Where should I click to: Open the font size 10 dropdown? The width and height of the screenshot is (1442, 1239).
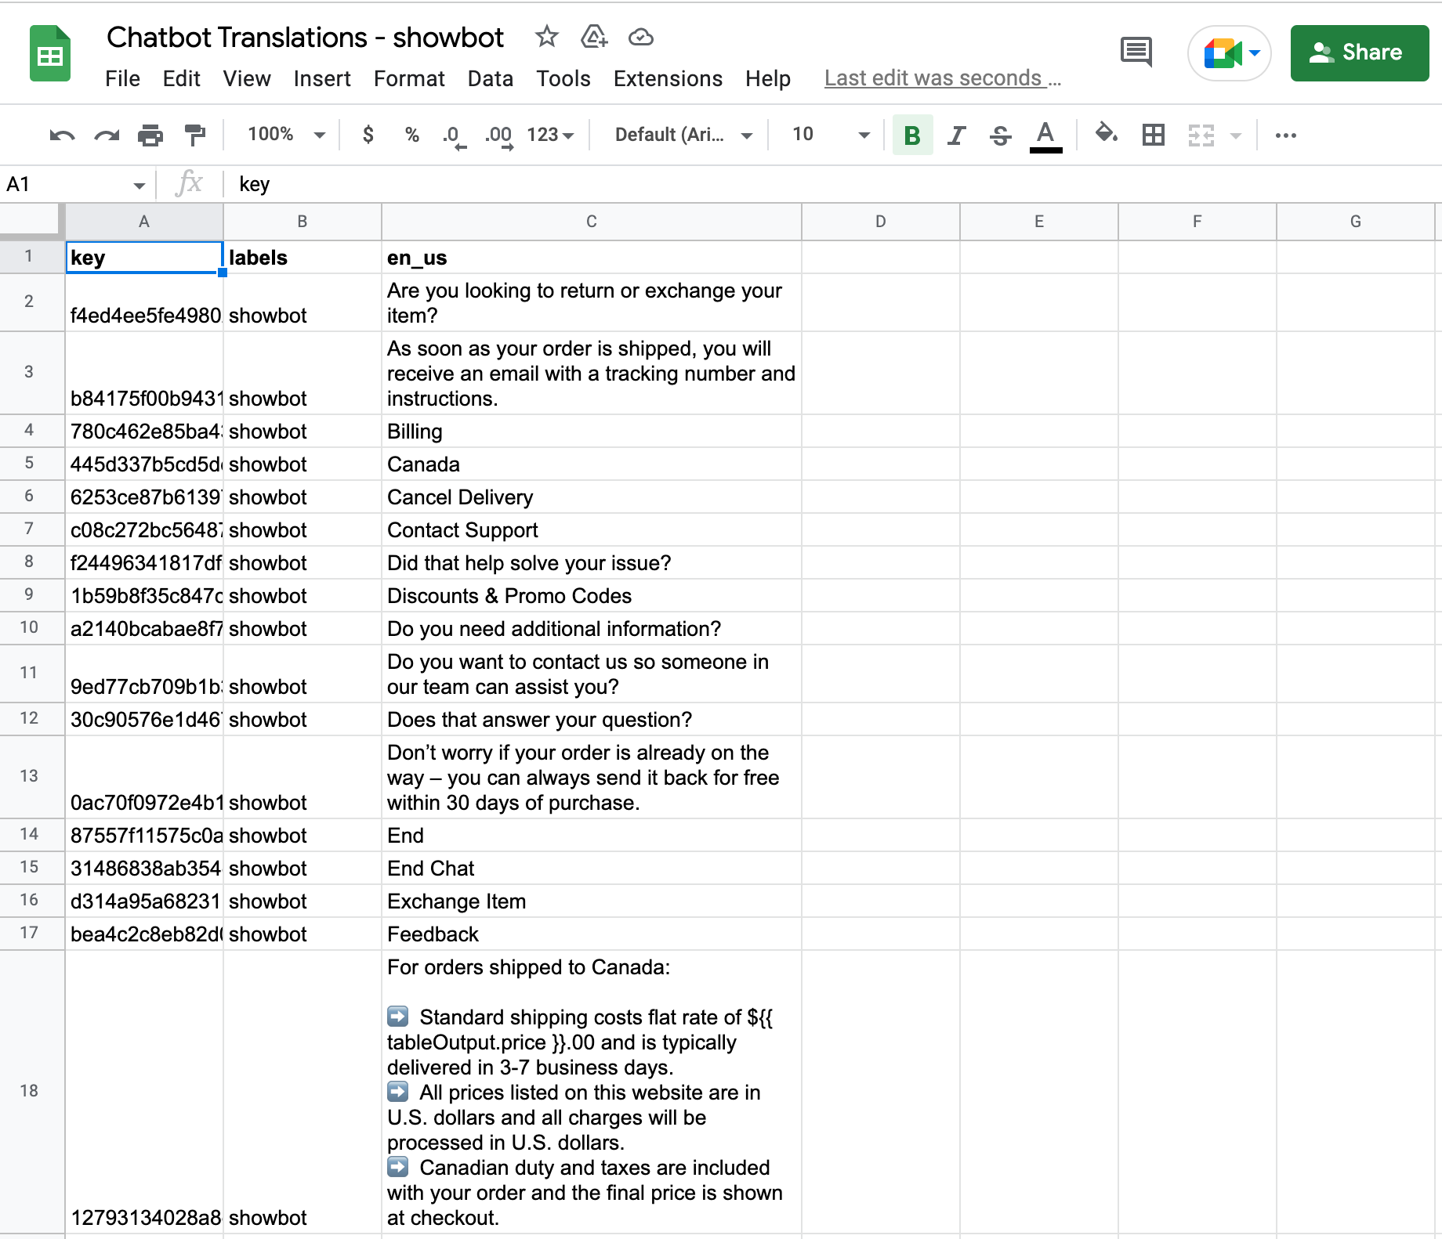[x=830, y=135]
